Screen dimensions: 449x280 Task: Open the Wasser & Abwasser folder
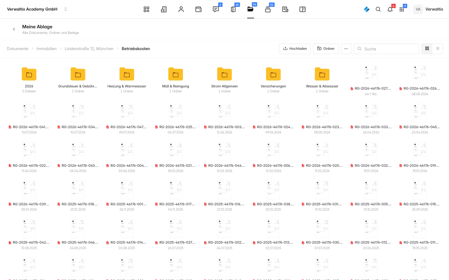pos(322,80)
